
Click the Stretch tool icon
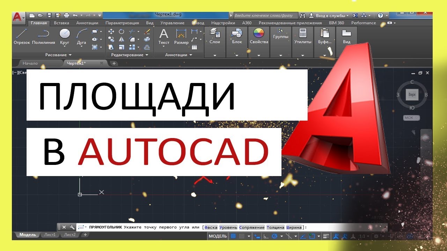111,47
